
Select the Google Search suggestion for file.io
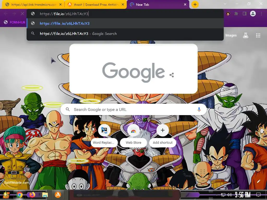coord(125,34)
